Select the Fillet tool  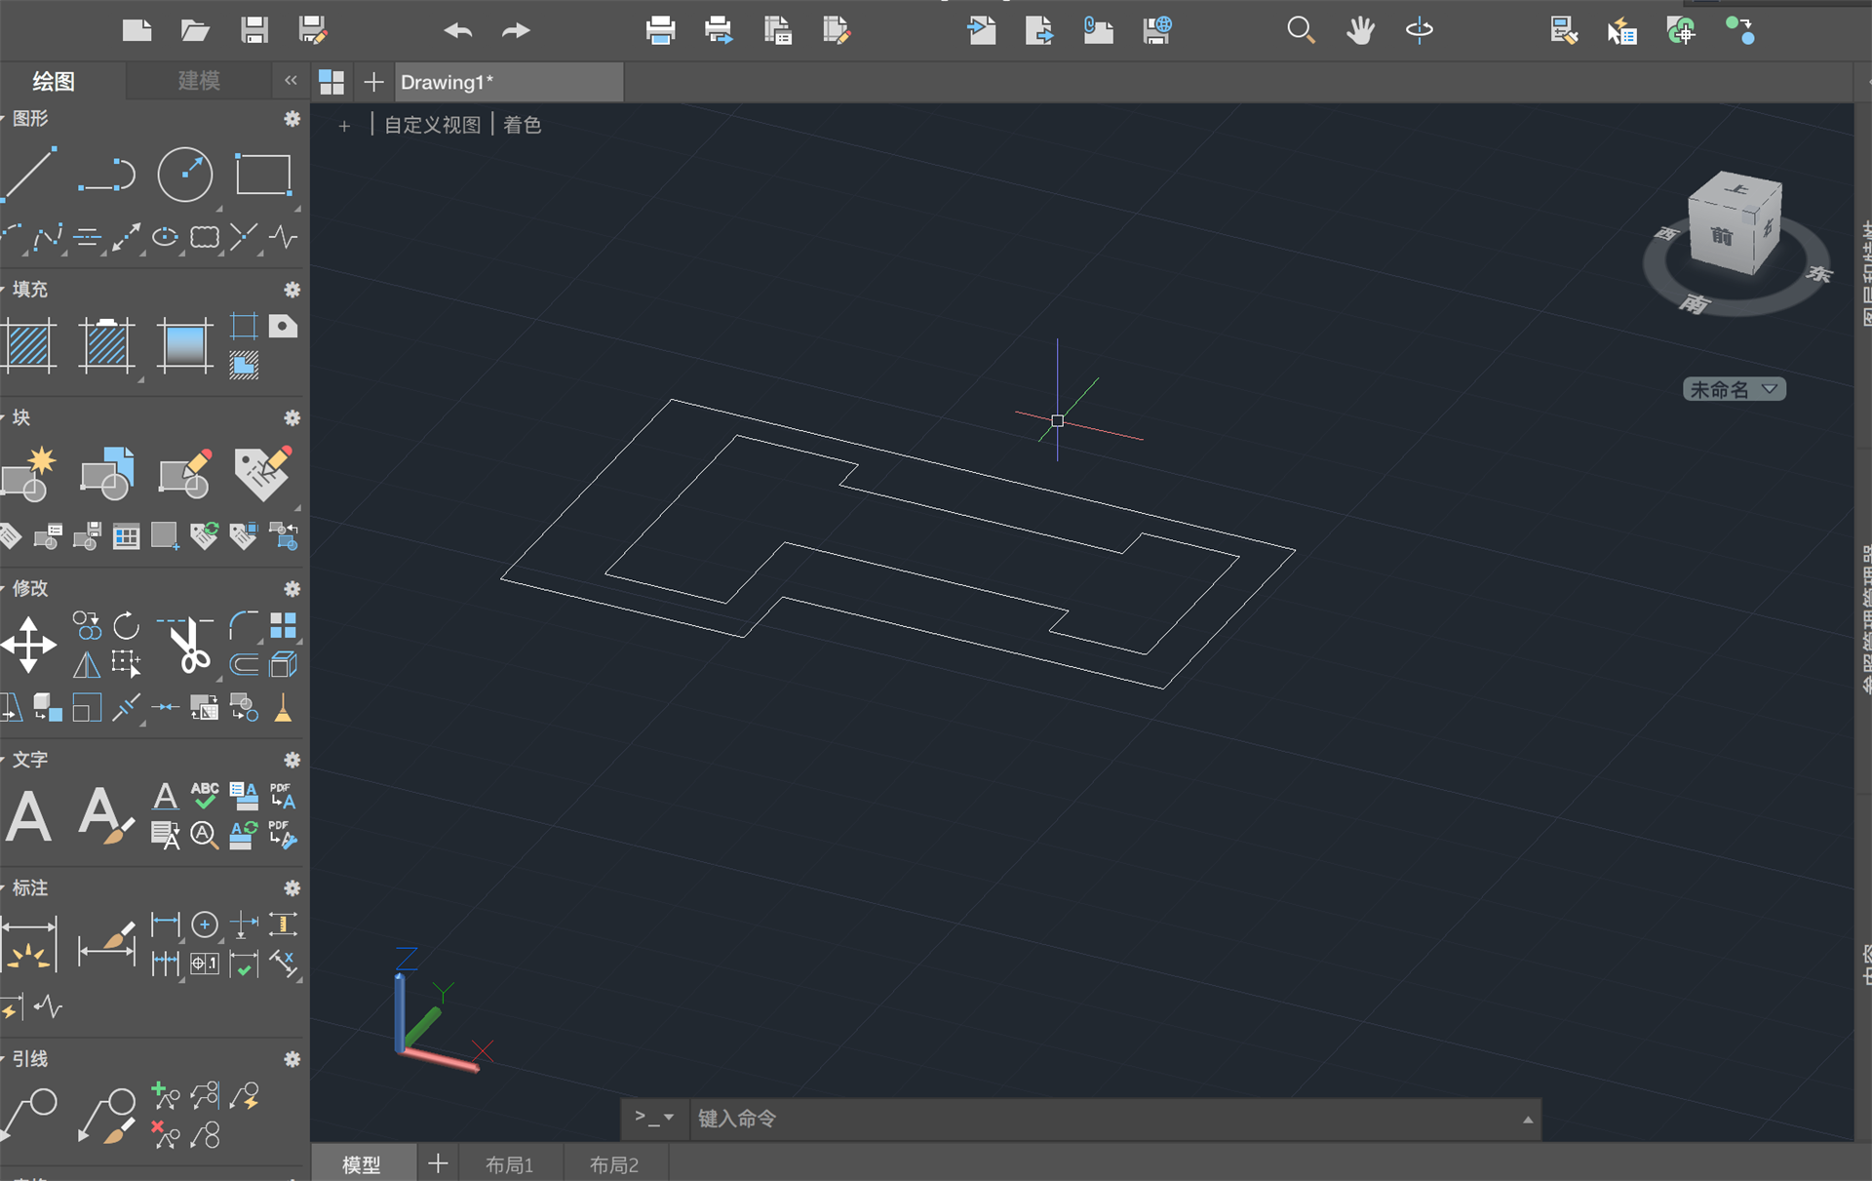click(244, 625)
